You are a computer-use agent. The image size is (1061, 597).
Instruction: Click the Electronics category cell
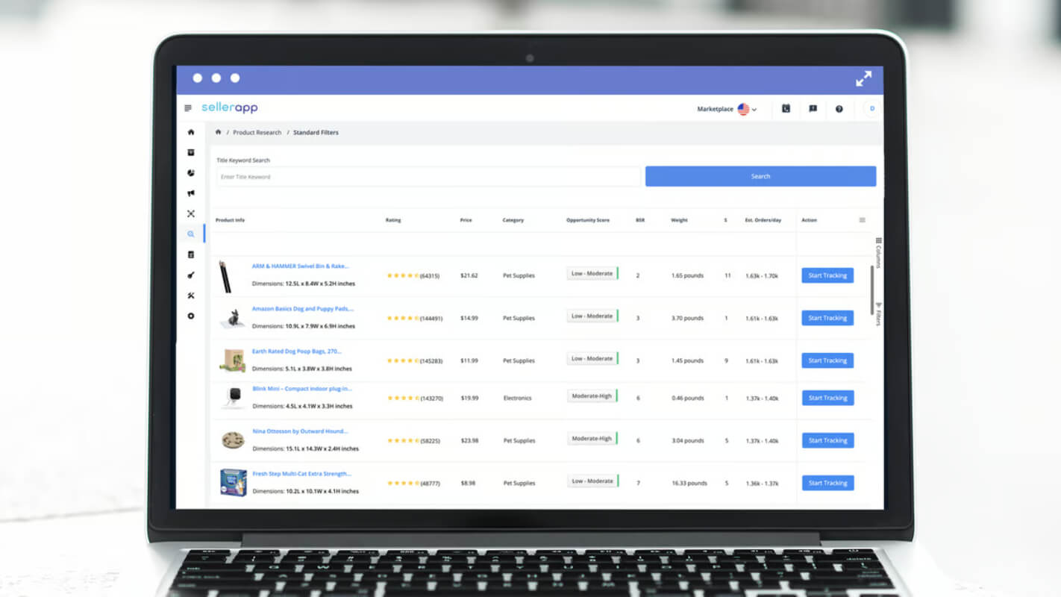click(518, 398)
